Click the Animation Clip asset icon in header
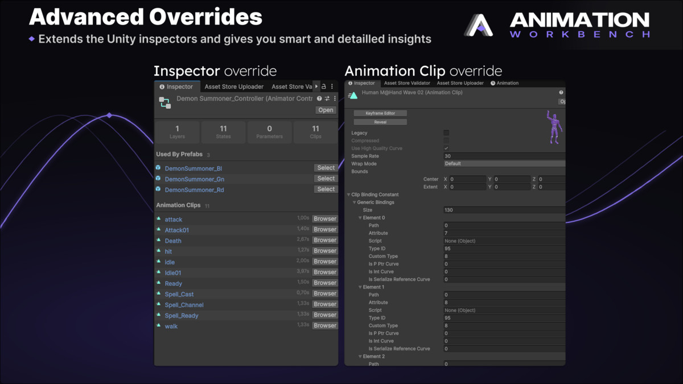 [353, 96]
